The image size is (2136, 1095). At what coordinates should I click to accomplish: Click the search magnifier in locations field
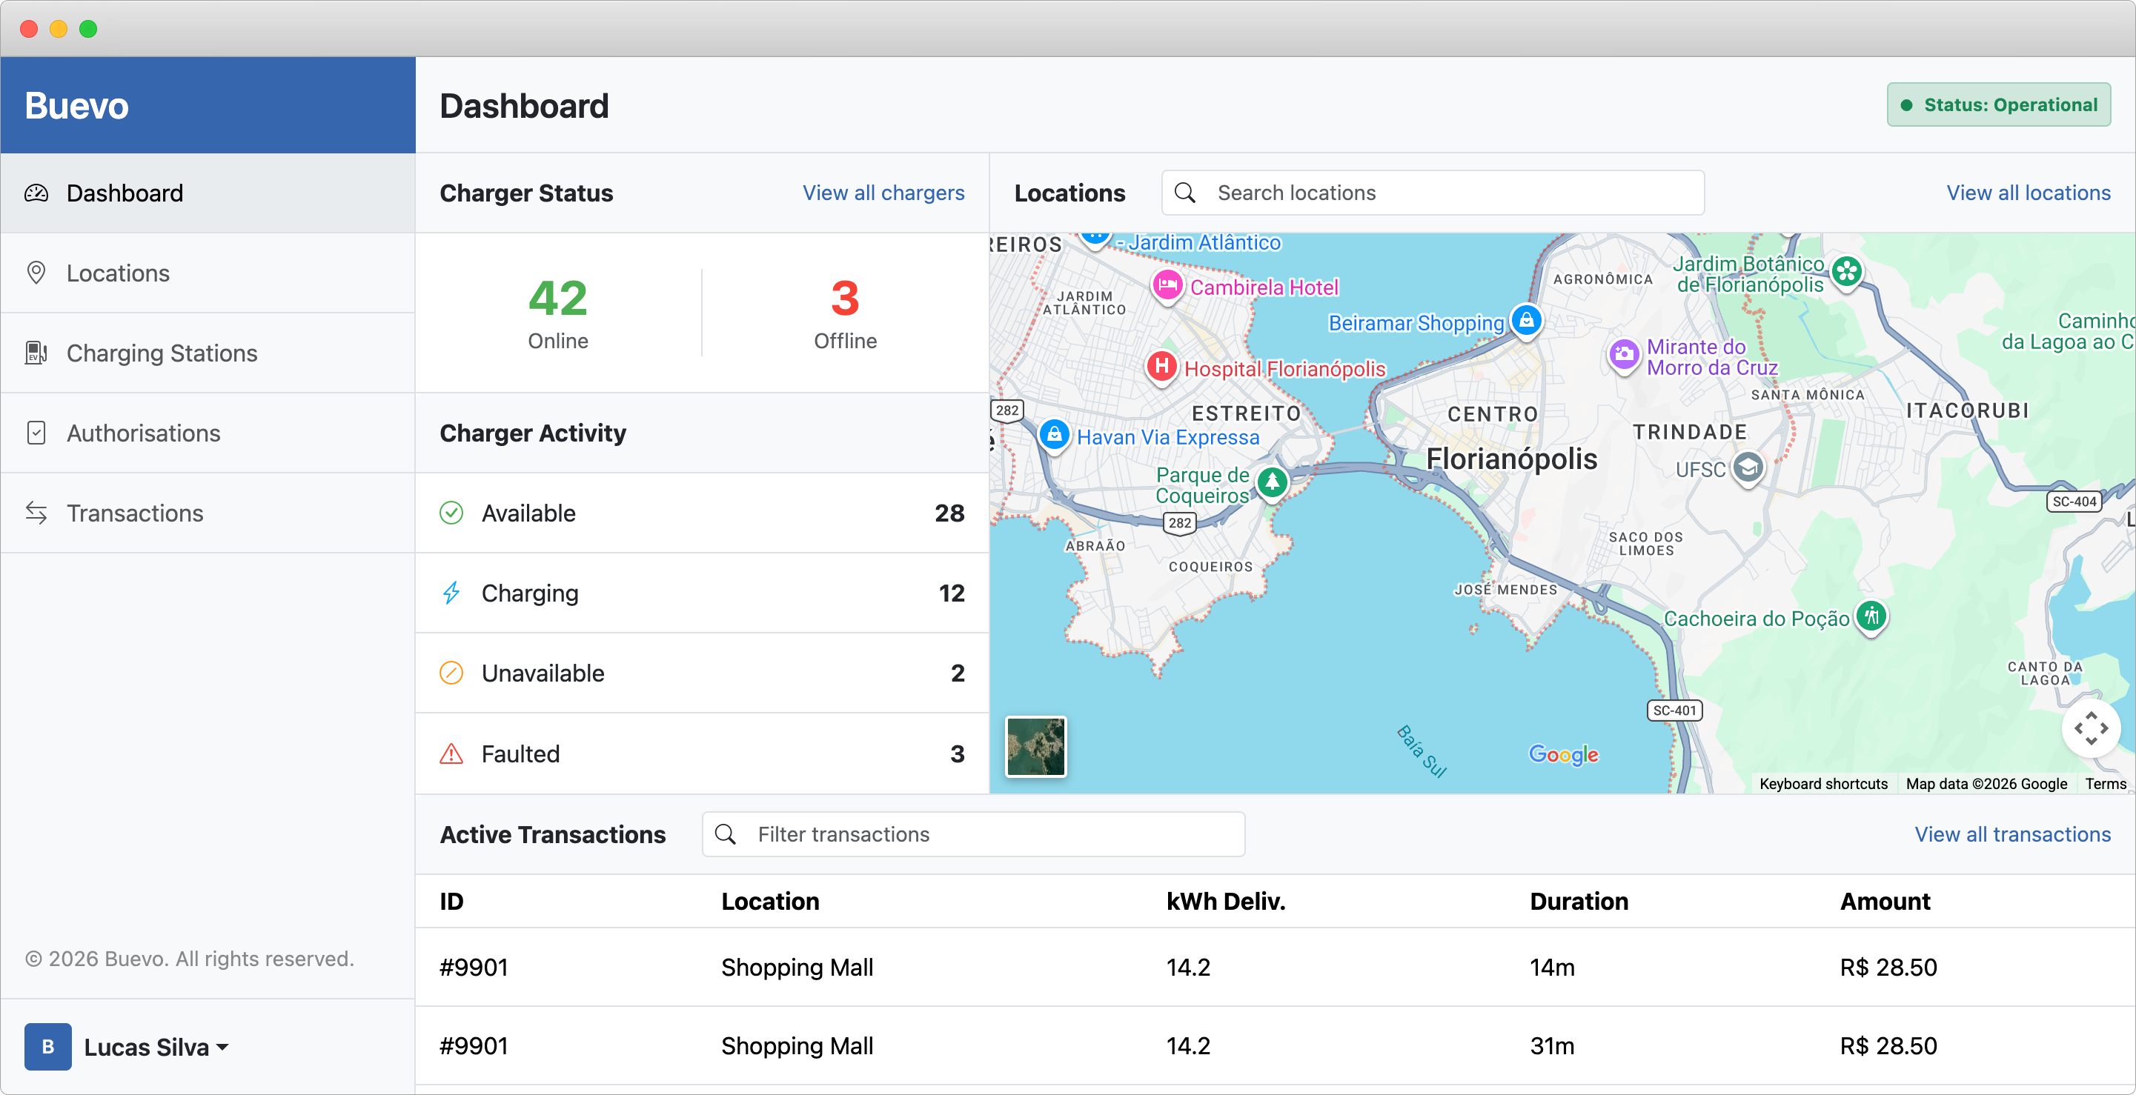point(1186,193)
